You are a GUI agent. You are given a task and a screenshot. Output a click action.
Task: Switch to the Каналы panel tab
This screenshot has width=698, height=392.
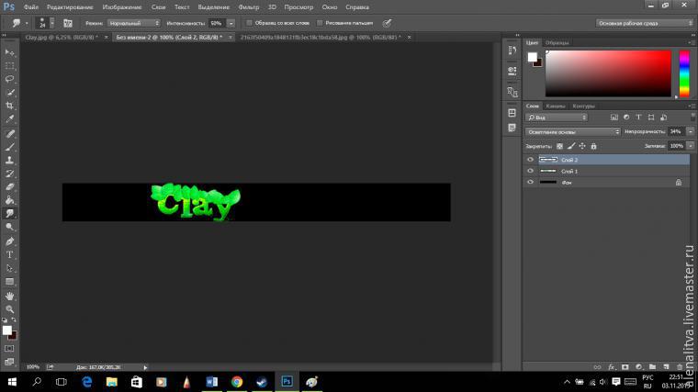click(556, 106)
